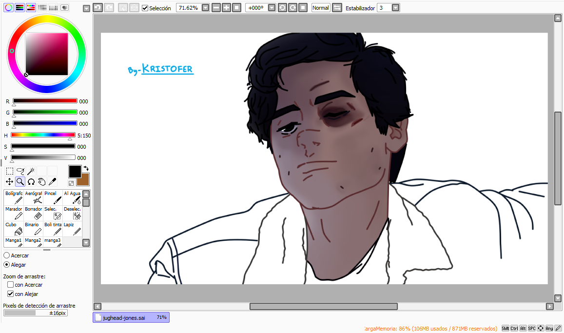This screenshot has width=564, height=333.
Task: Click the saturation S slider
Action: click(43, 146)
